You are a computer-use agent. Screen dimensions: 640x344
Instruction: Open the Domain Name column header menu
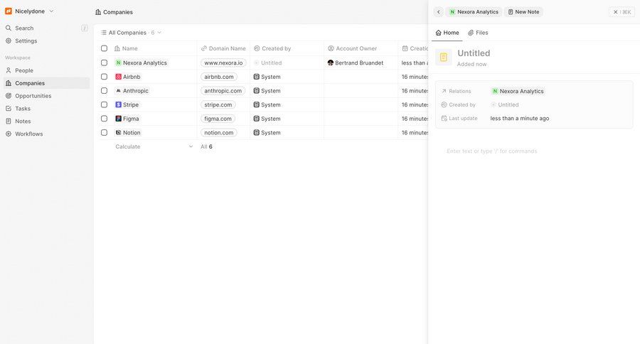223,48
